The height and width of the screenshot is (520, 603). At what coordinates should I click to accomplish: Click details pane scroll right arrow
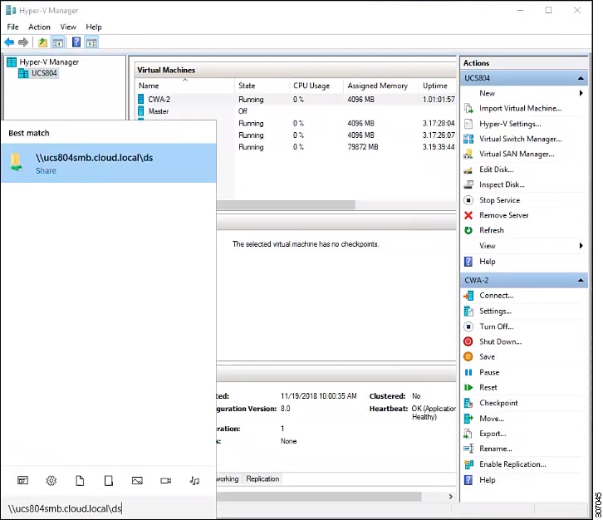(450, 497)
